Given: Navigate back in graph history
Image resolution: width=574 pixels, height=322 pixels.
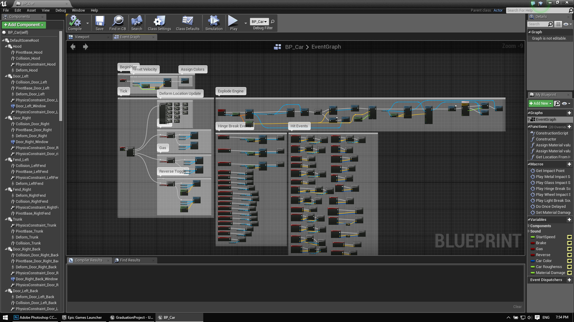Looking at the screenshot, I should [x=73, y=47].
